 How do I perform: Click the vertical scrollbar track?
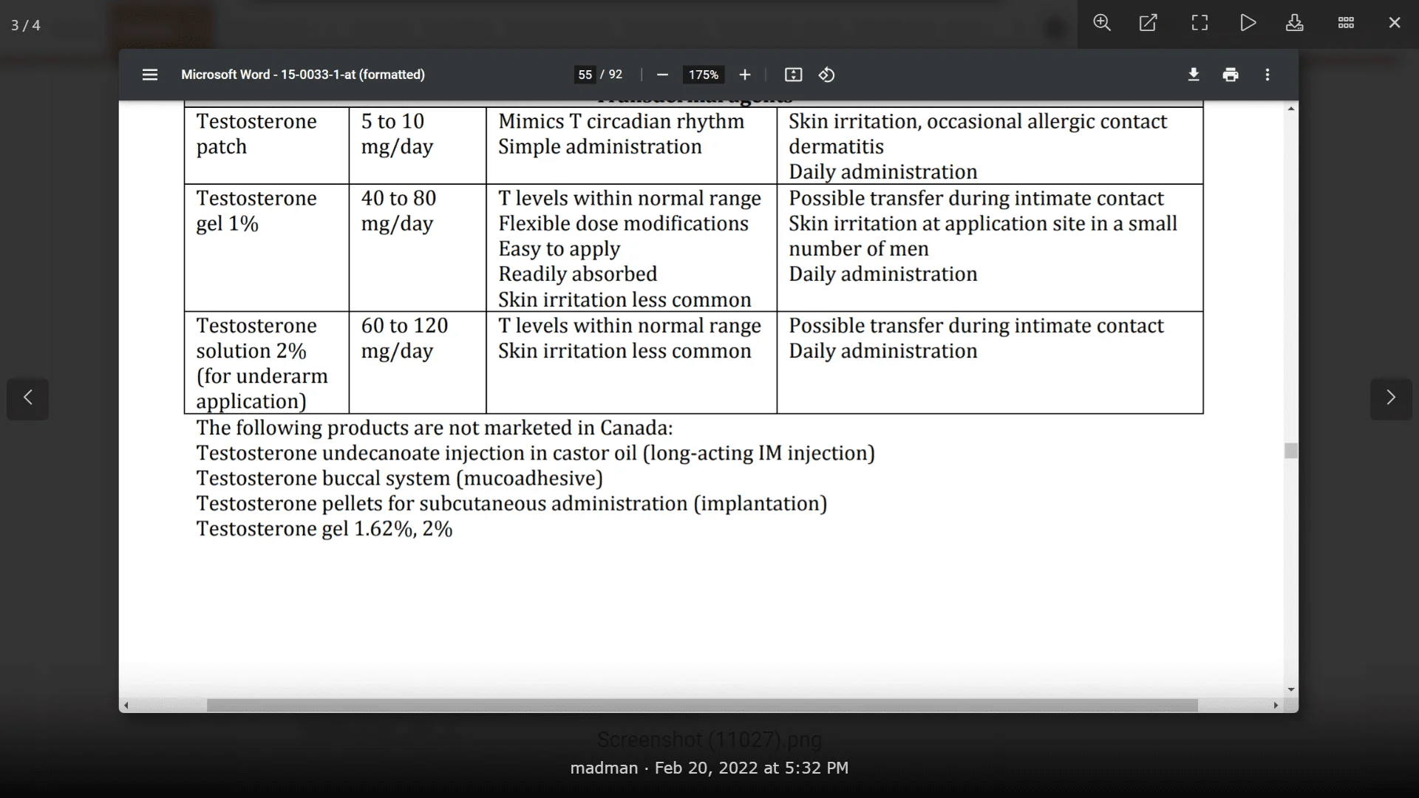click(x=1293, y=584)
